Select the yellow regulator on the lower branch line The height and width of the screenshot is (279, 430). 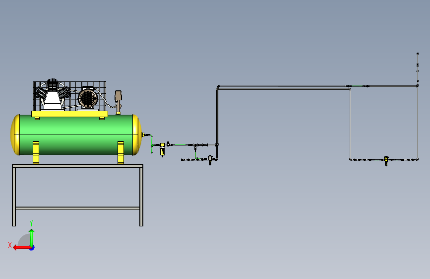pos(210,160)
